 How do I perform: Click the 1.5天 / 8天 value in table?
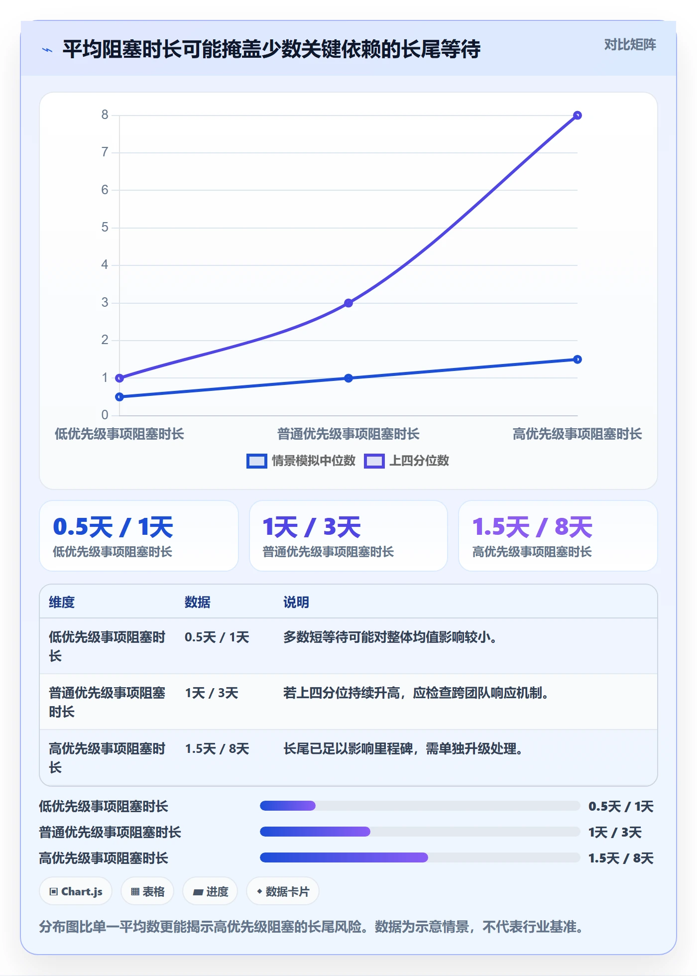coord(217,748)
